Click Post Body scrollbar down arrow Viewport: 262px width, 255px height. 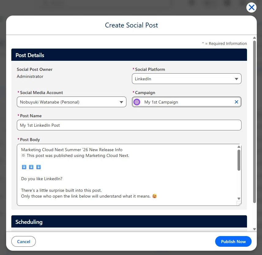click(x=239, y=199)
